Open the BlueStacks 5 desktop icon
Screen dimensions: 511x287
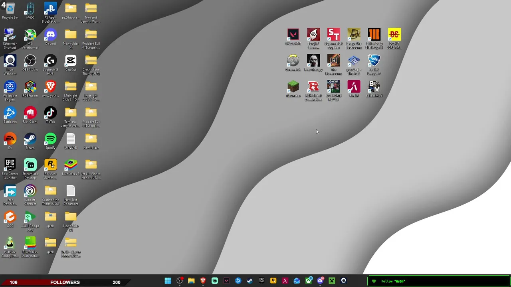(71, 167)
